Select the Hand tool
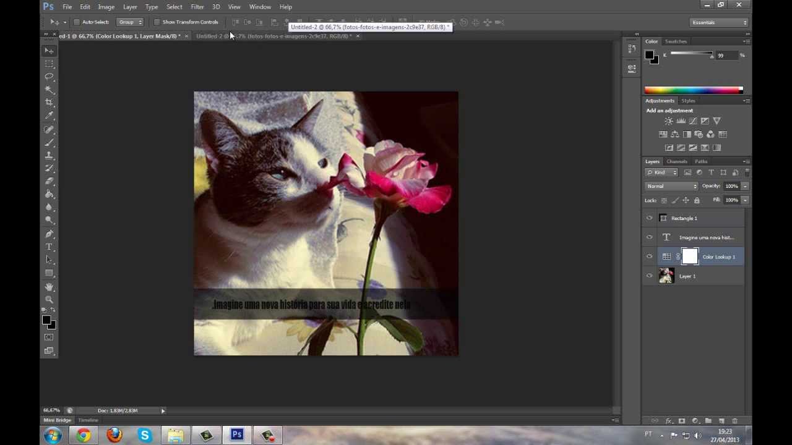The width and height of the screenshot is (792, 445). tap(49, 287)
